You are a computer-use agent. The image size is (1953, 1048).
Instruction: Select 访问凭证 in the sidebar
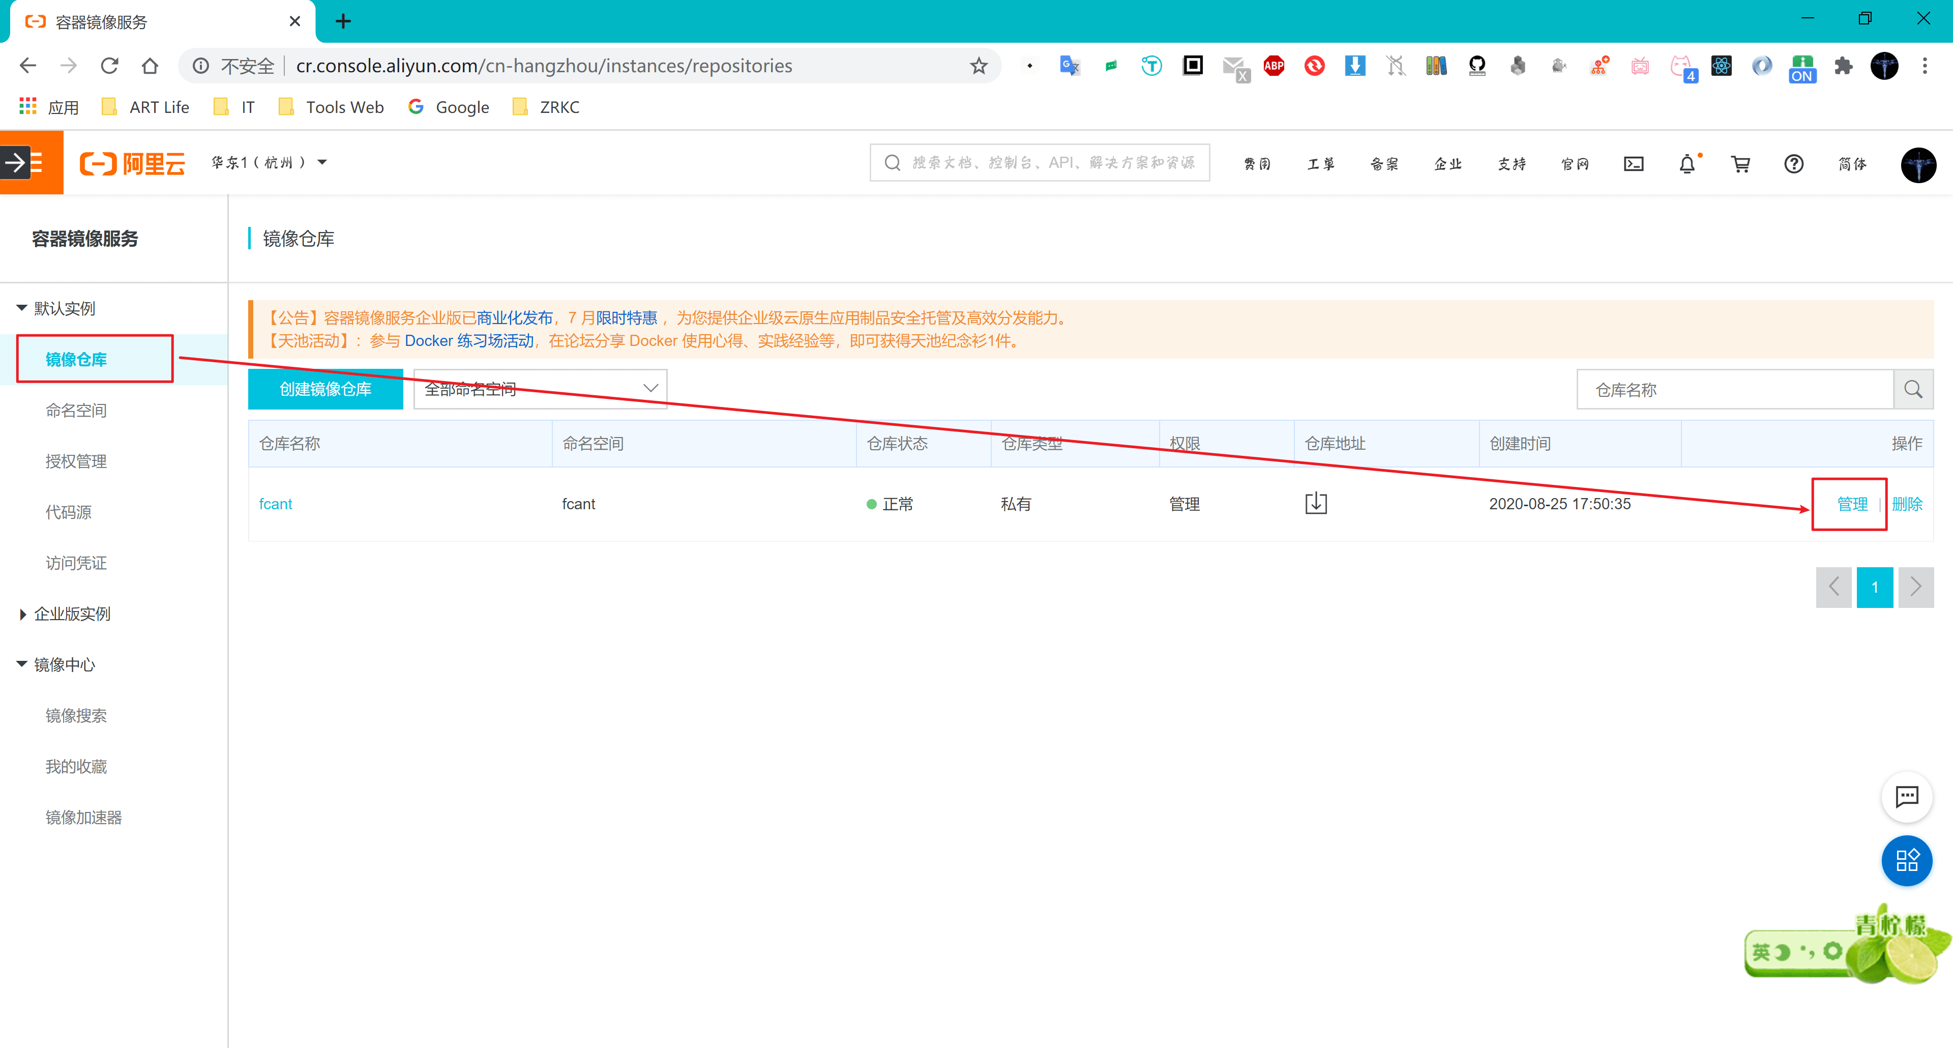(76, 563)
